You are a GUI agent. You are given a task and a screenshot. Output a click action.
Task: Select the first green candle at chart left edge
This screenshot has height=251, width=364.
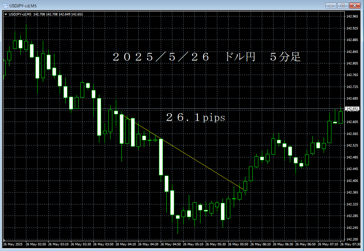coord(5,67)
